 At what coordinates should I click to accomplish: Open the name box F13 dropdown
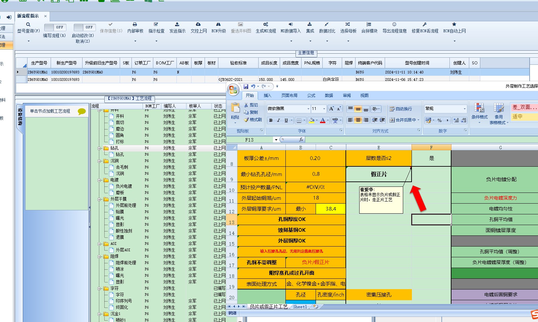click(276, 140)
